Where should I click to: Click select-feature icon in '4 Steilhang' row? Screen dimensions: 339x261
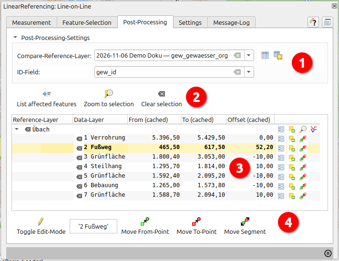tap(292, 167)
